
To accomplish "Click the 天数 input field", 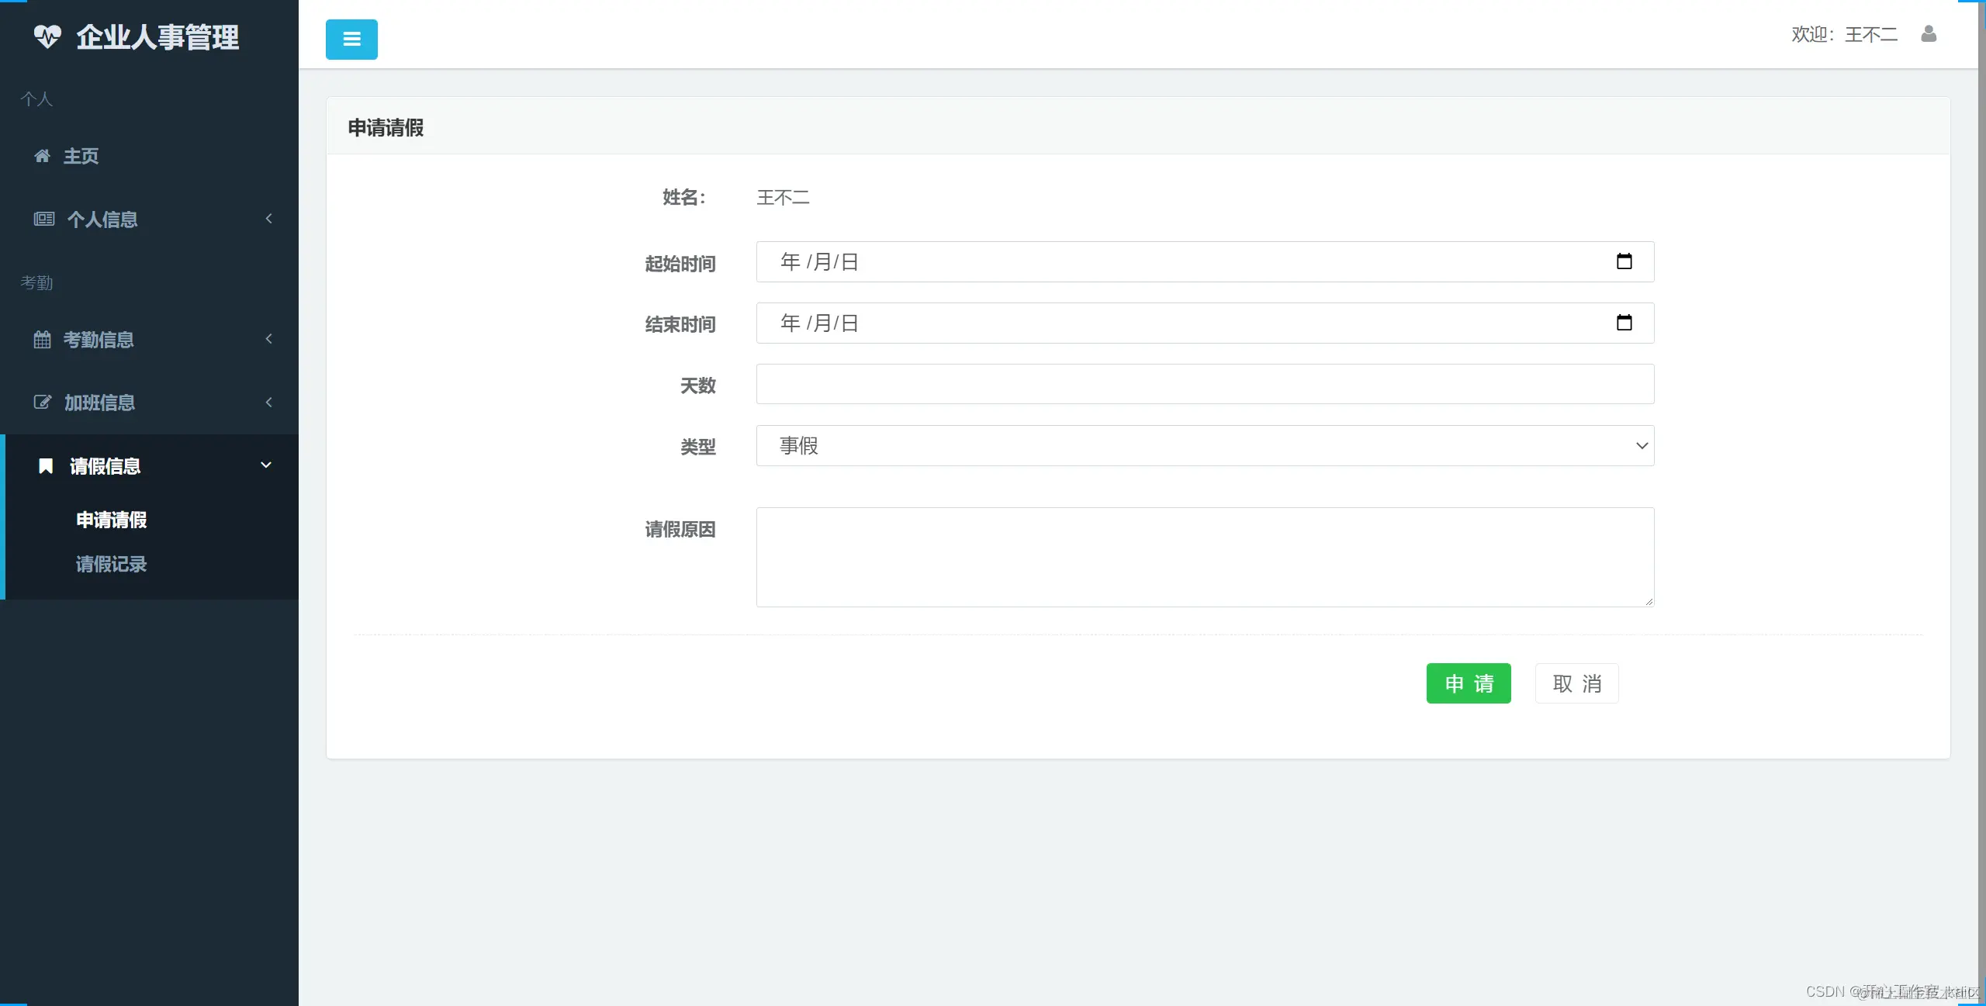I will [x=1205, y=384].
